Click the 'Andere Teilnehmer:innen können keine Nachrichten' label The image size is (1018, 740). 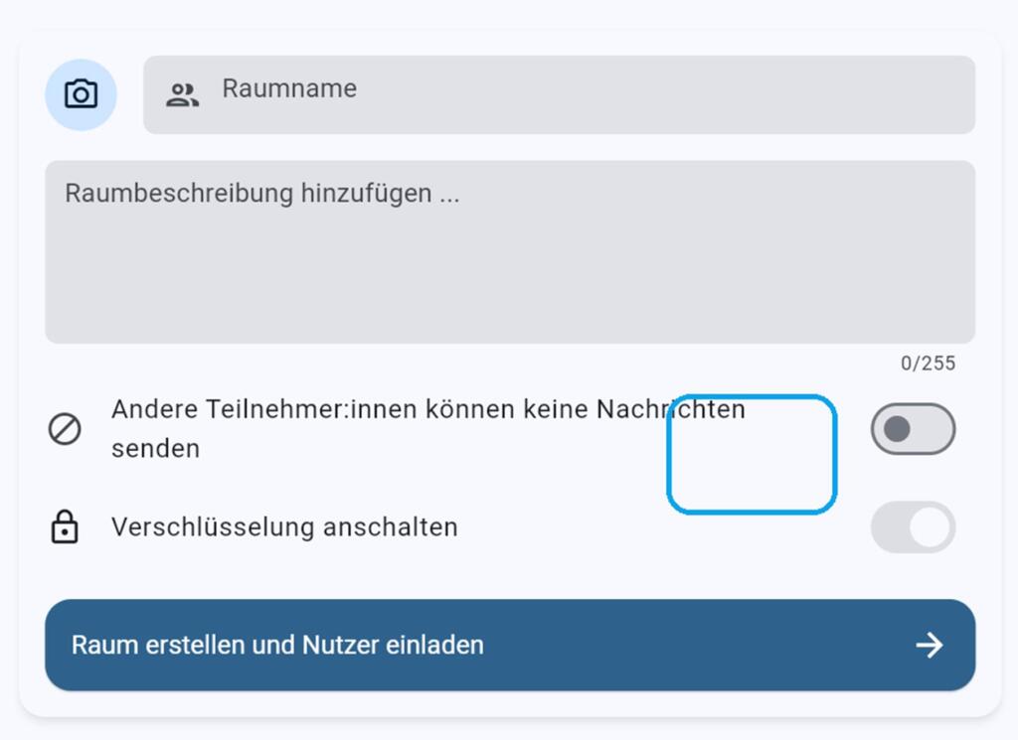coord(428,410)
